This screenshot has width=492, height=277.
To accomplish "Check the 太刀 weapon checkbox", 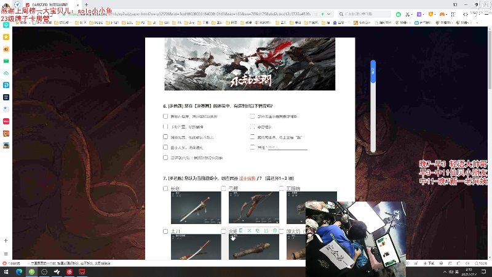I will pyautogui.click(x=165, y=231).
